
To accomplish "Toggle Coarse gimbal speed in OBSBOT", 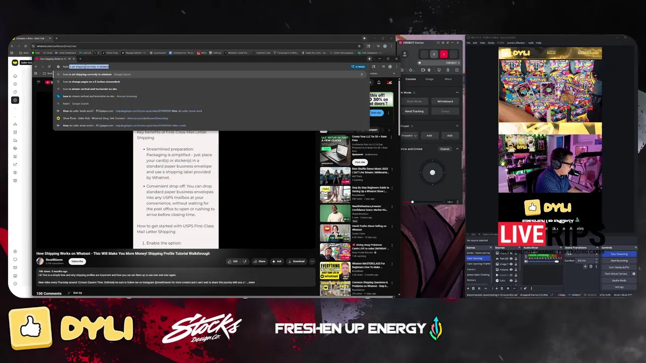I will click(x=445, y=149).
